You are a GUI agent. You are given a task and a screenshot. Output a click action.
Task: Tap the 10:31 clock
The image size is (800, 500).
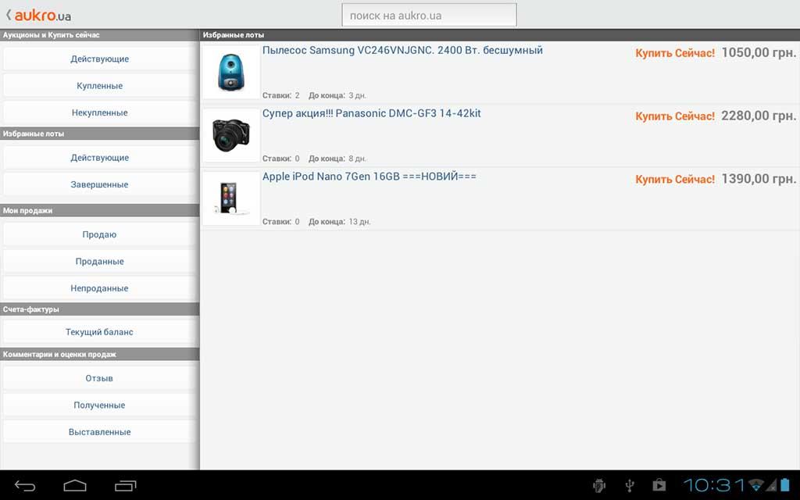(714, 484)
